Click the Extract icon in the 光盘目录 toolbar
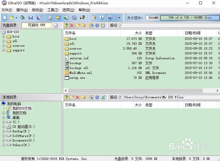The width and height of the screenshot is (220, 161). 91,25
